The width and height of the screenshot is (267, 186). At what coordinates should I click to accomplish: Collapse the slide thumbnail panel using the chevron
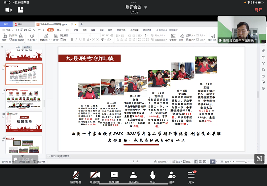coord(2,46)
